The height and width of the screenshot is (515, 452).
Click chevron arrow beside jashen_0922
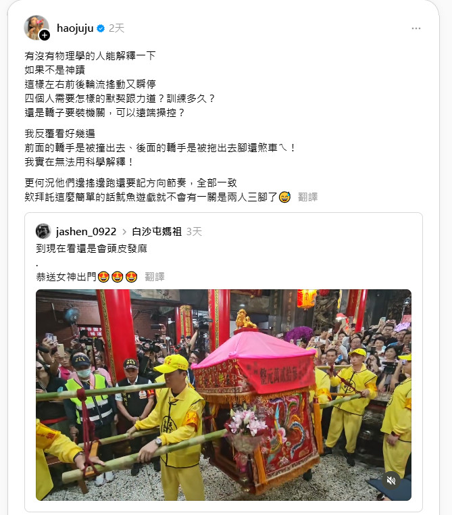[124, 232]
